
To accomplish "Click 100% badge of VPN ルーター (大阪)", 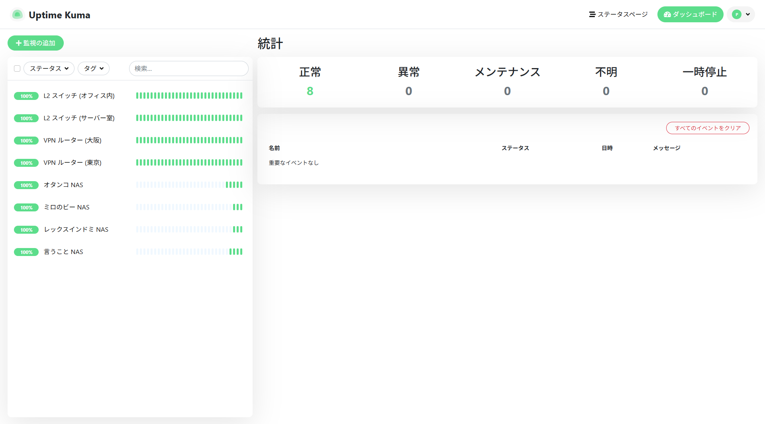I will tap(26, 141).
